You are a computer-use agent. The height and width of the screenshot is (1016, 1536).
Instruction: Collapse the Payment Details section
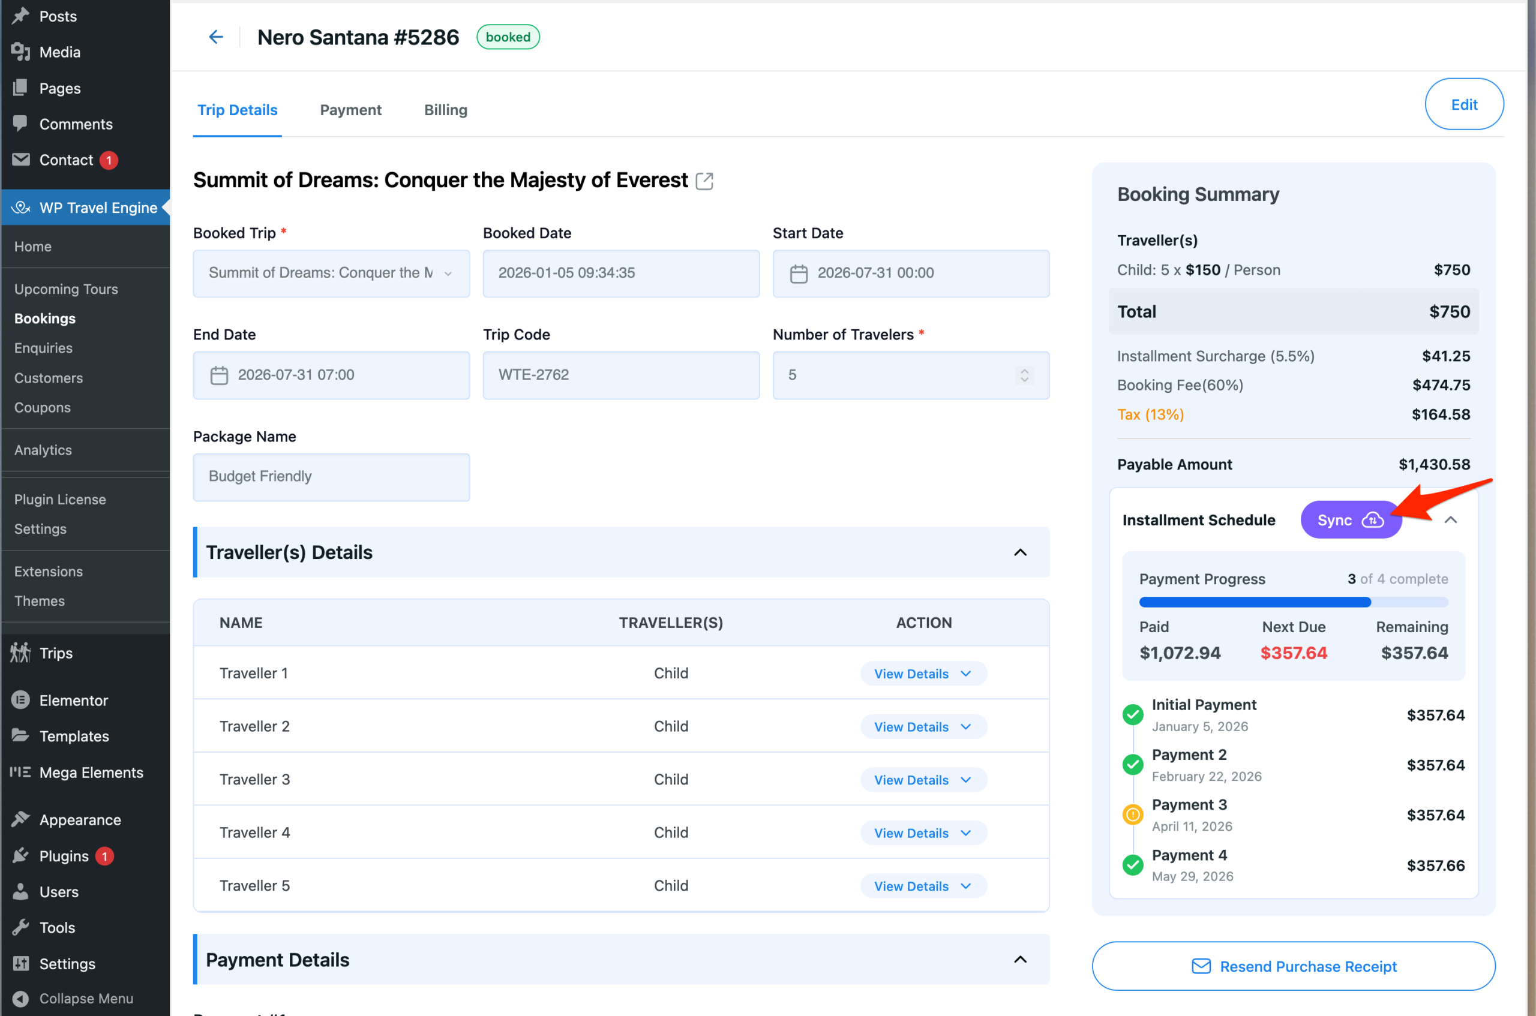[x=1020, y=959]
